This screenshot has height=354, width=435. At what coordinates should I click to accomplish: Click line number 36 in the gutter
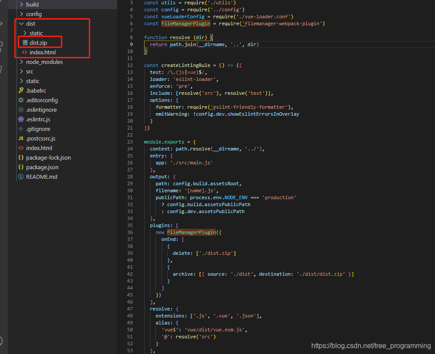pos(130,232)
